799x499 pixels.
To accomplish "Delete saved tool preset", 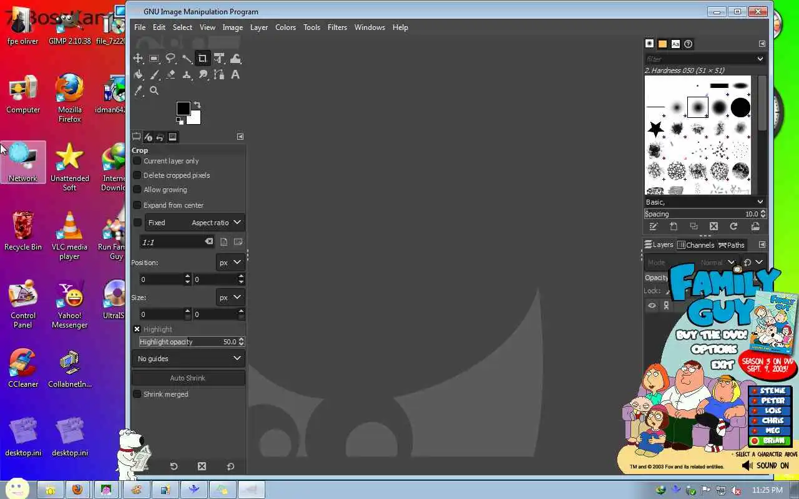I will point(202,467).
